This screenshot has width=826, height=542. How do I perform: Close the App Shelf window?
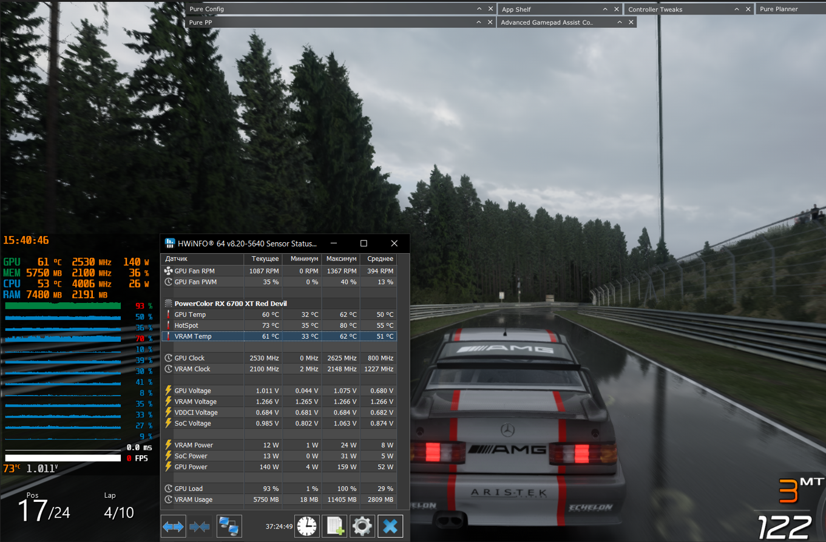click(617, 9)
